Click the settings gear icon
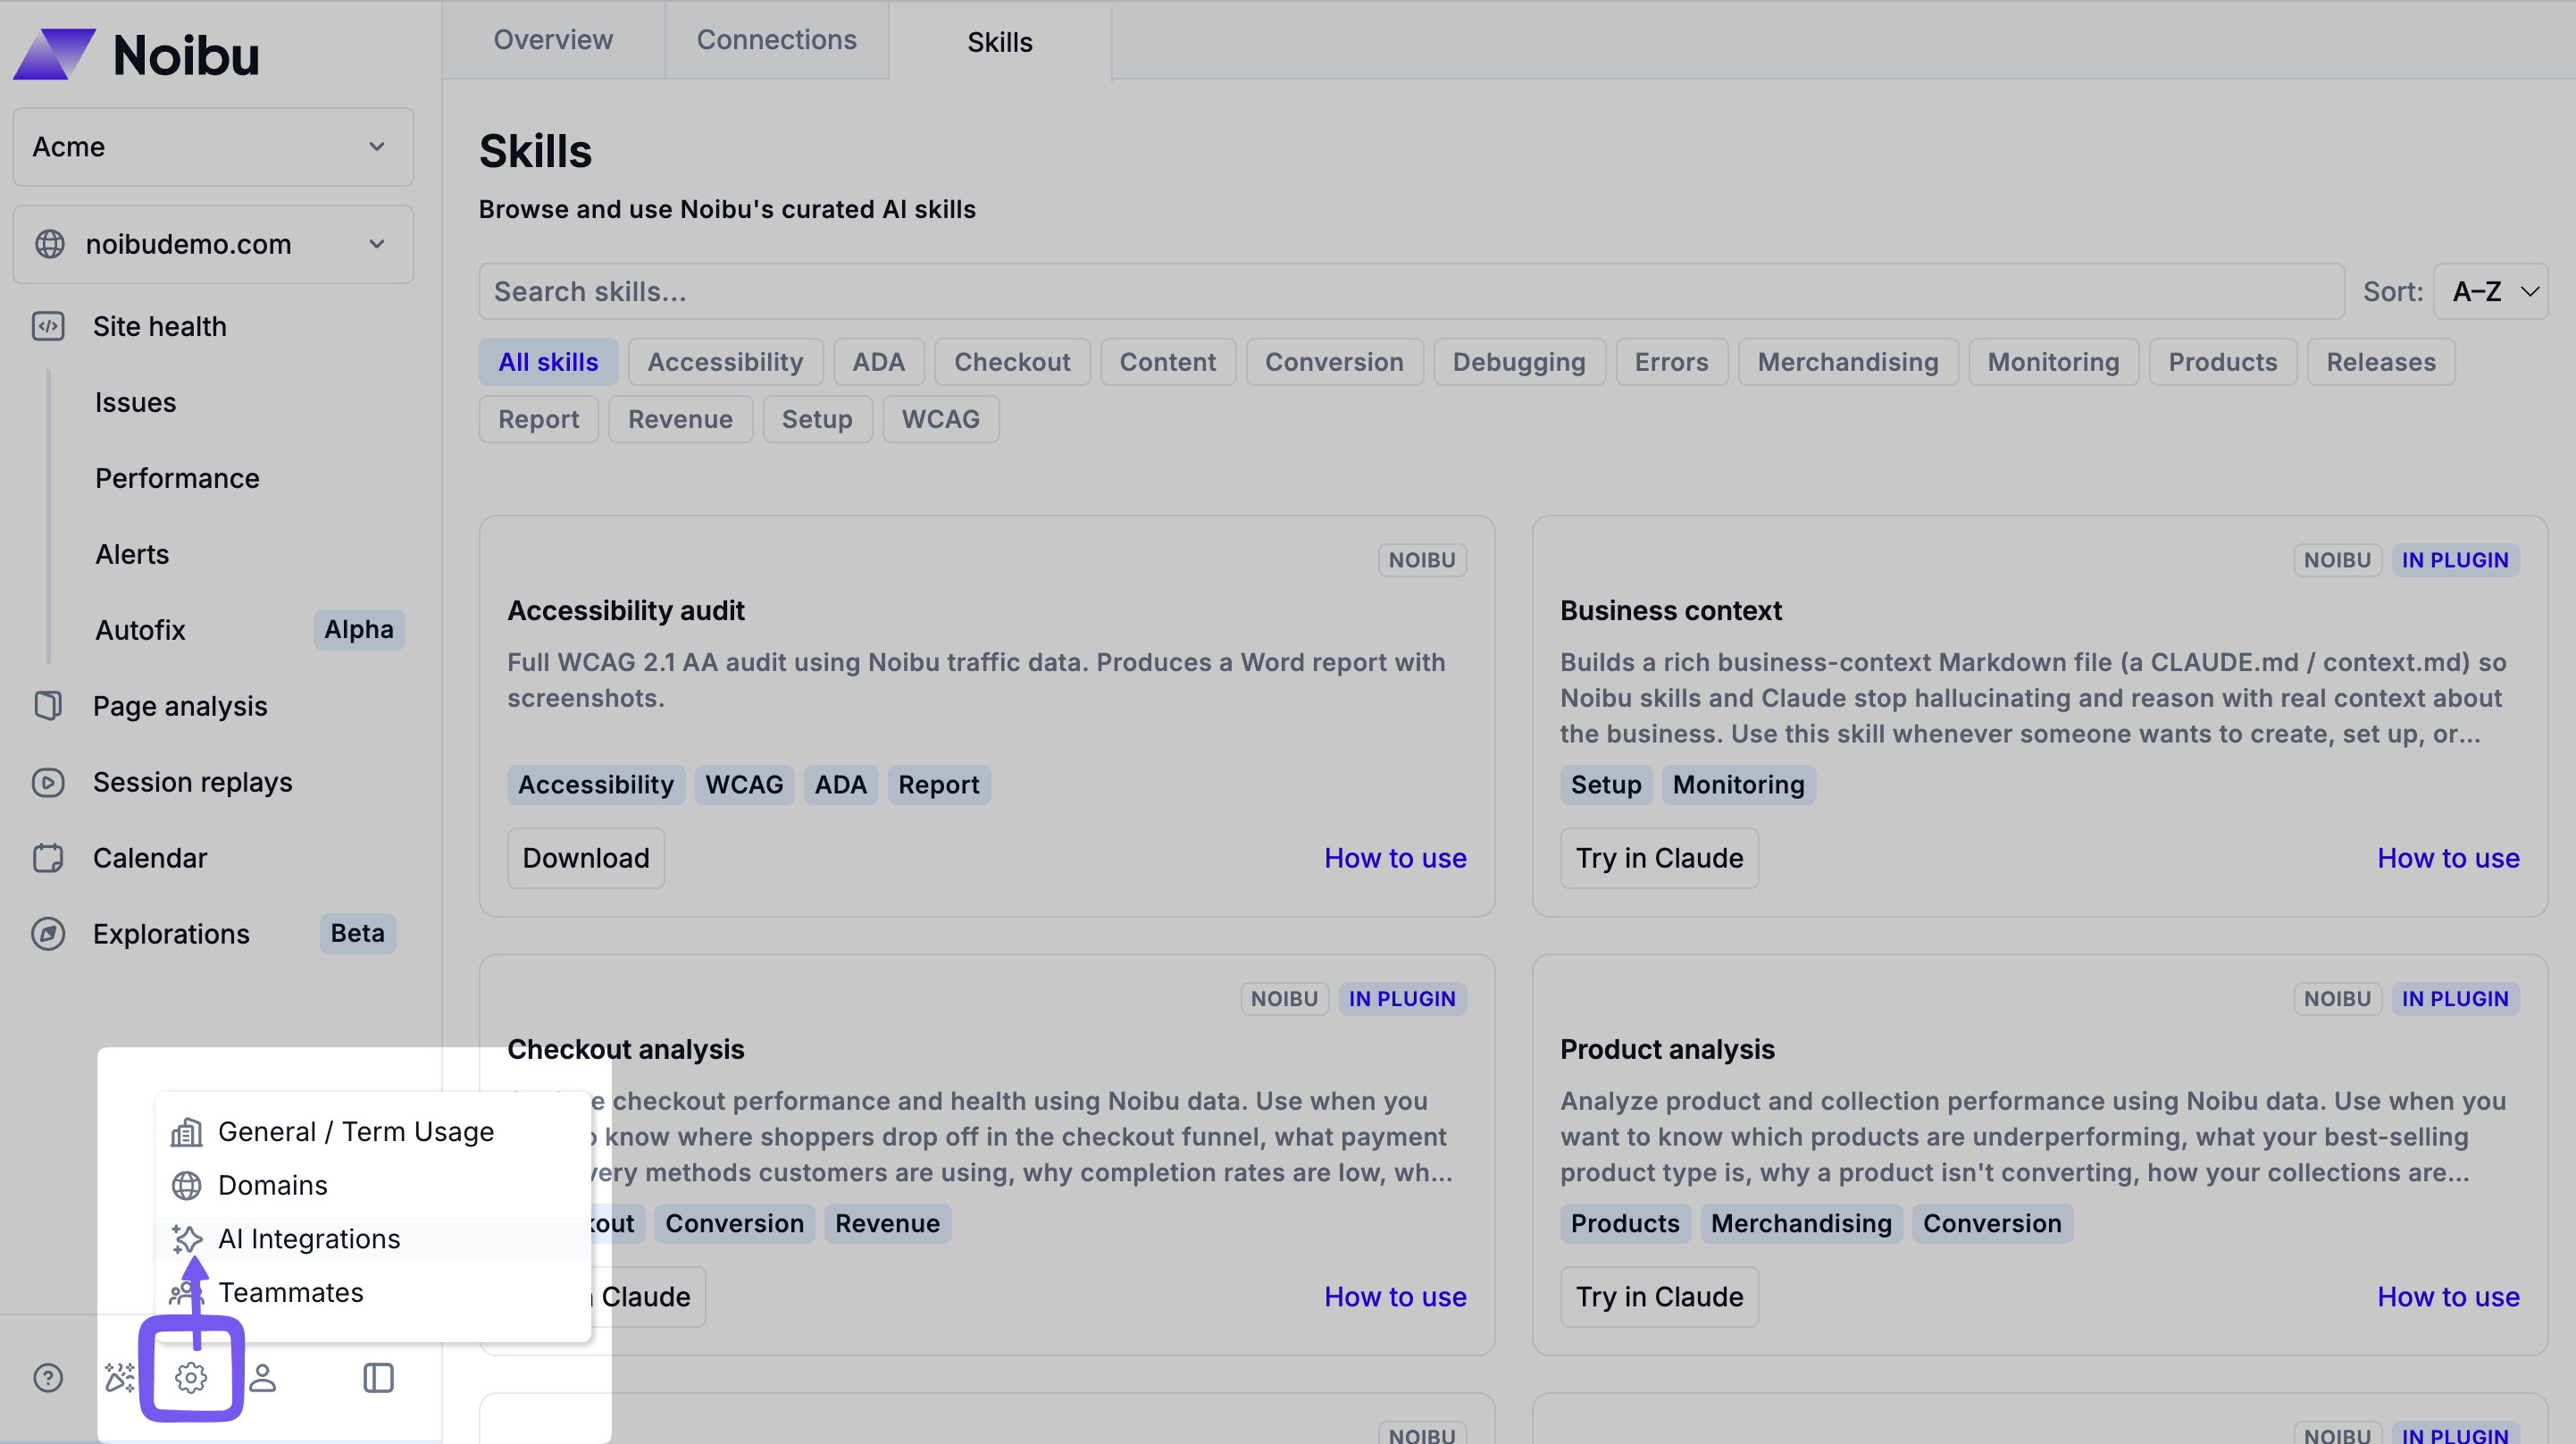Viewport: 2576px width, 1444px height. point(191,1378)
